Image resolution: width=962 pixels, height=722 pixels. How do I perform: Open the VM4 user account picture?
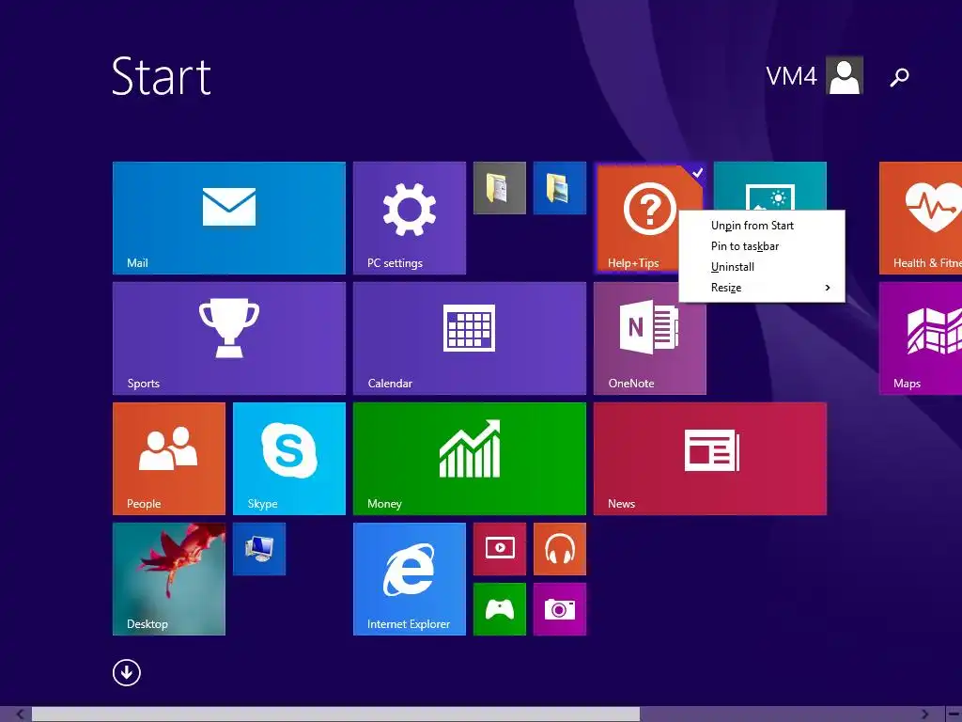tap(845, 75)
